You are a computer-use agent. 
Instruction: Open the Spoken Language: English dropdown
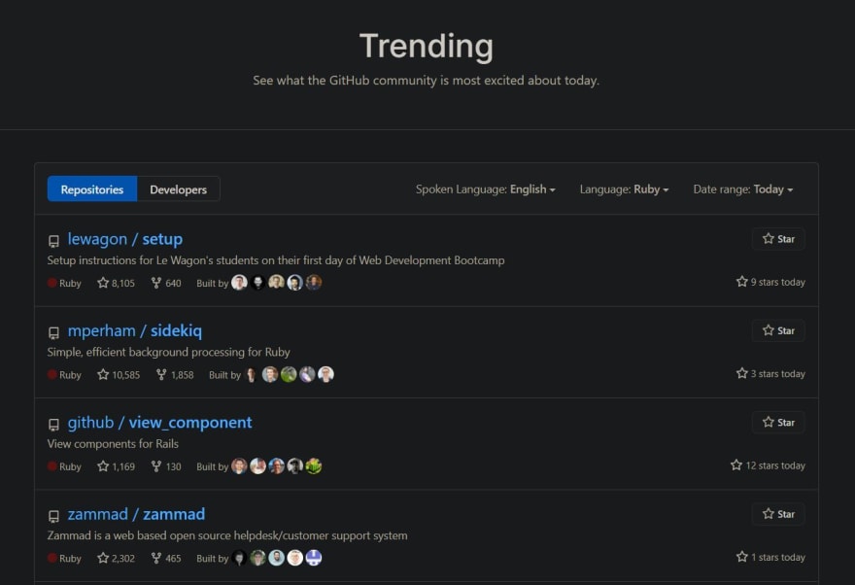click(485, 189)
